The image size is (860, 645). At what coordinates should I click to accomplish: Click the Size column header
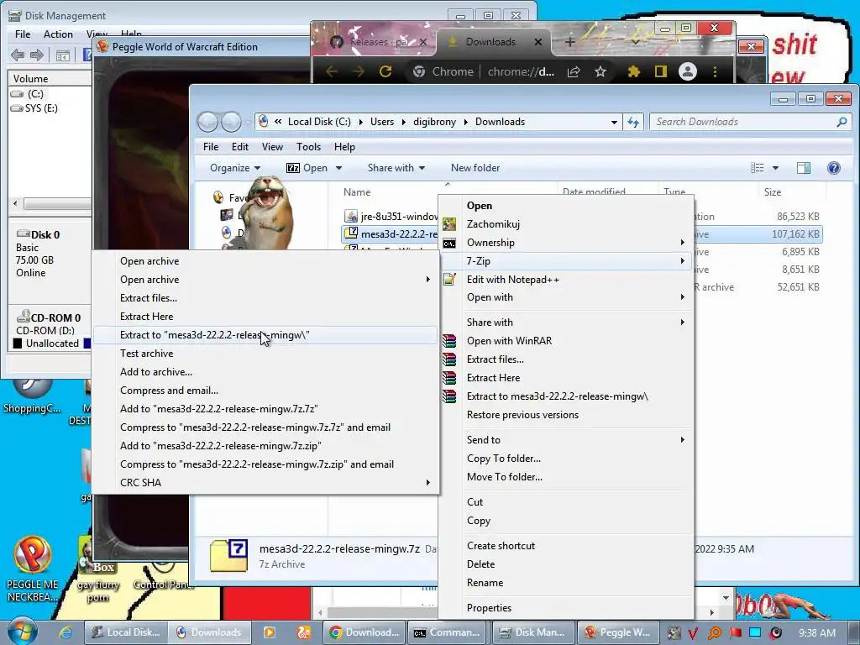pos(773,192)
